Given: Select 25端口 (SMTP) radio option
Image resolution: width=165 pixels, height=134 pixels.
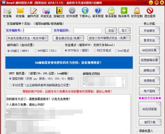Looking at the screenshot, I should pos(18,51).
